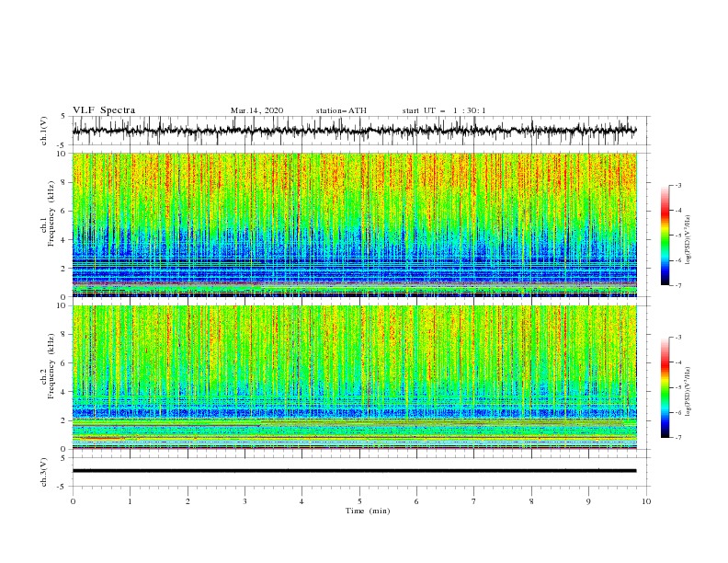Click the "0" tick on ch.2 frequency axis
728x563 pixels.
tap(64, 449)
